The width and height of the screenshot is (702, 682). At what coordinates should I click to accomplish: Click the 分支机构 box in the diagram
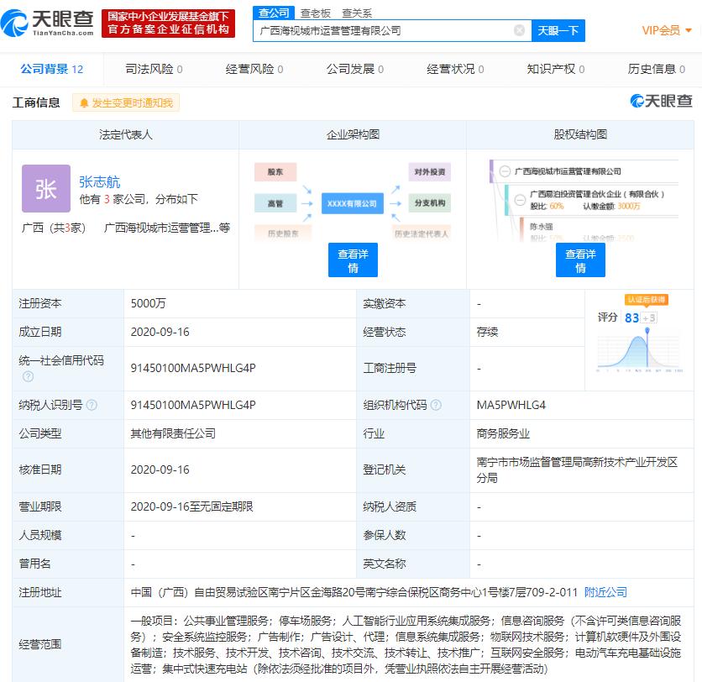pyautogui.click(x=429, y=203)
